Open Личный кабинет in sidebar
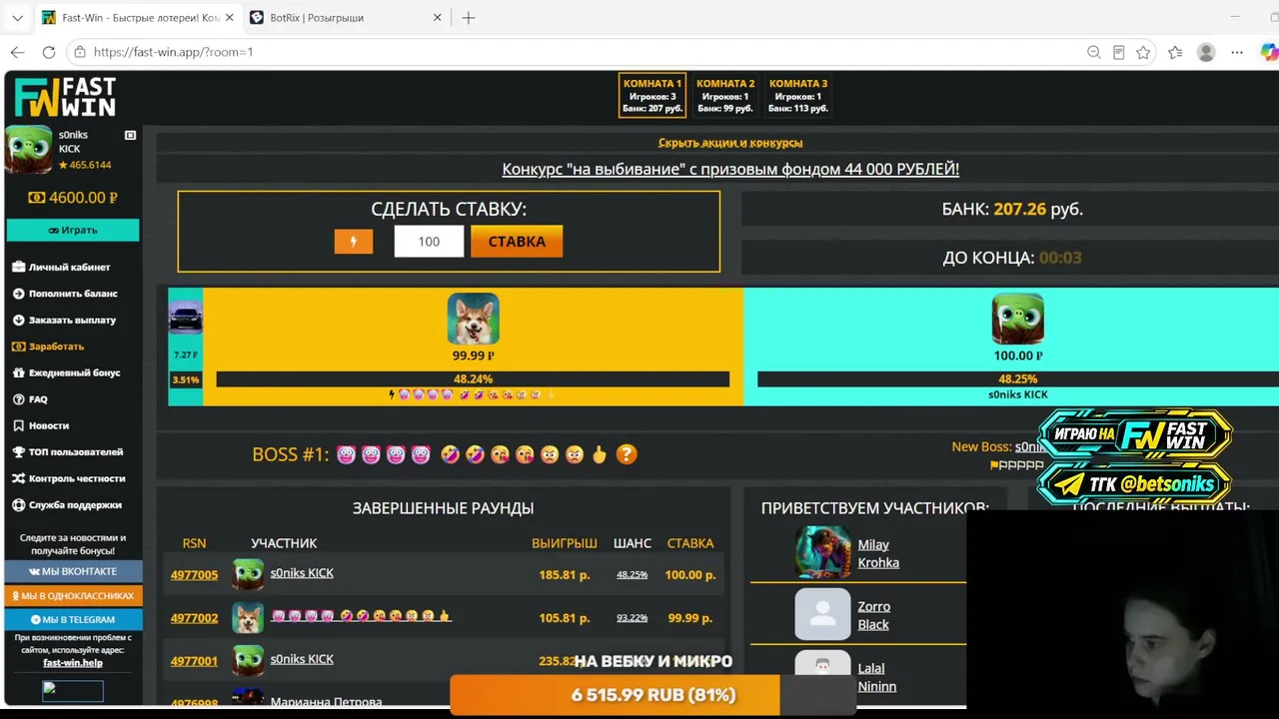 pos(62,268)
